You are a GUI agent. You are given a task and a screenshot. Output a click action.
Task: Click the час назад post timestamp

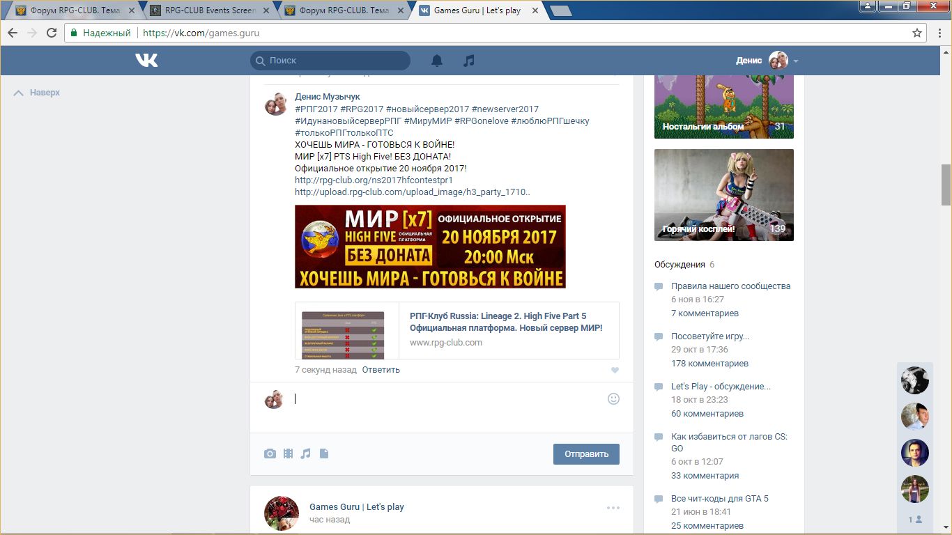[x=330, y=520]
